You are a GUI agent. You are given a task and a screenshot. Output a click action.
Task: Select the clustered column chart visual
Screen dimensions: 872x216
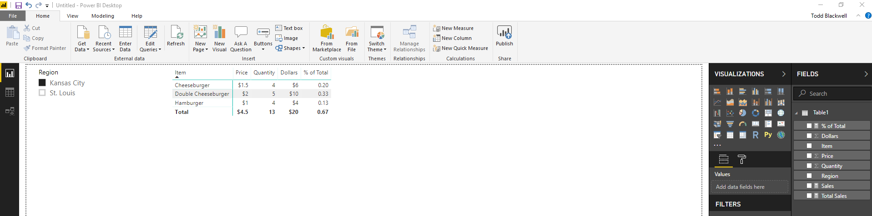coord(756,91)
